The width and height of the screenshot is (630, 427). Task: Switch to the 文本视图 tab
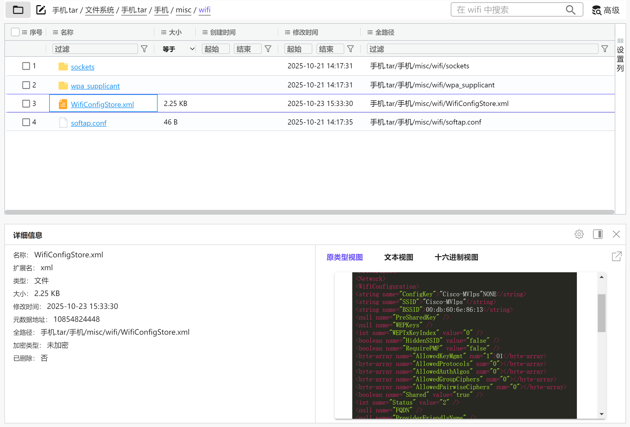[398, 257]
